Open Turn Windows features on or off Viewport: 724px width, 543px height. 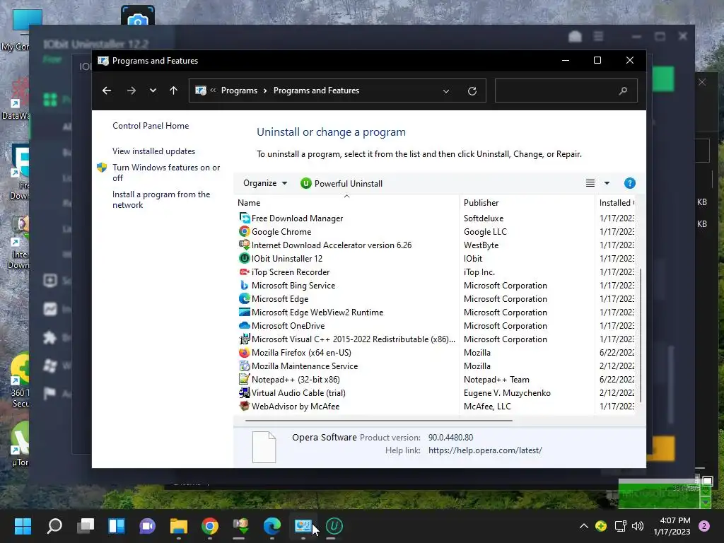[x=166, y=173]
